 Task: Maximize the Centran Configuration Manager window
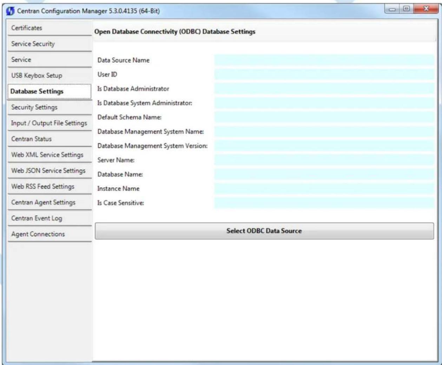407,8
